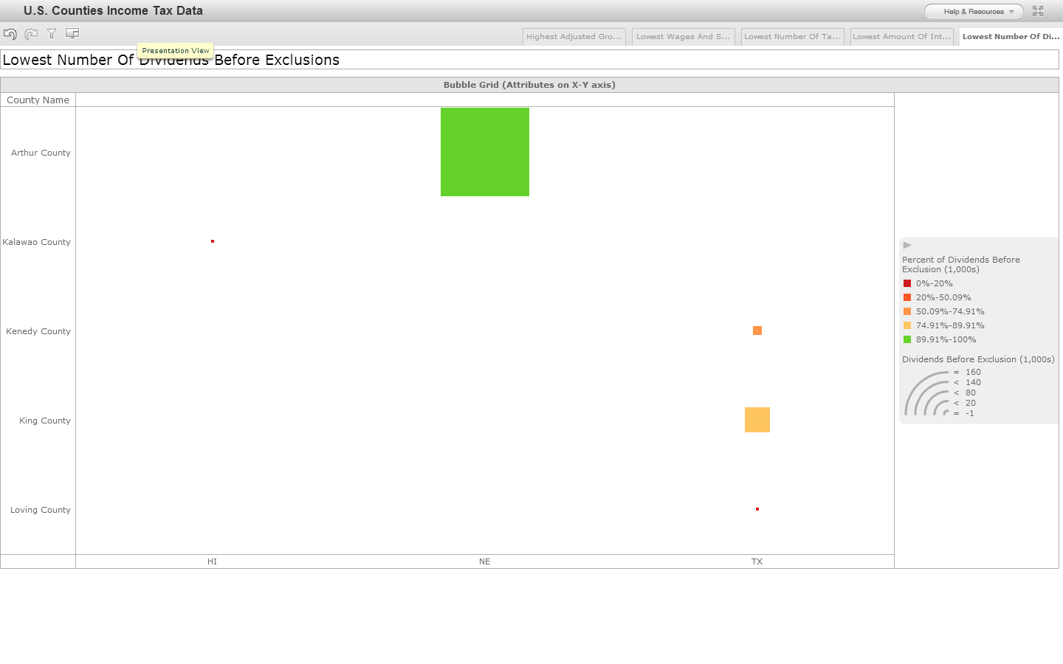Click the green 89.91%-100% legend swatch
The width and height of the screenshot is (1063, 664).
point(907,339)
